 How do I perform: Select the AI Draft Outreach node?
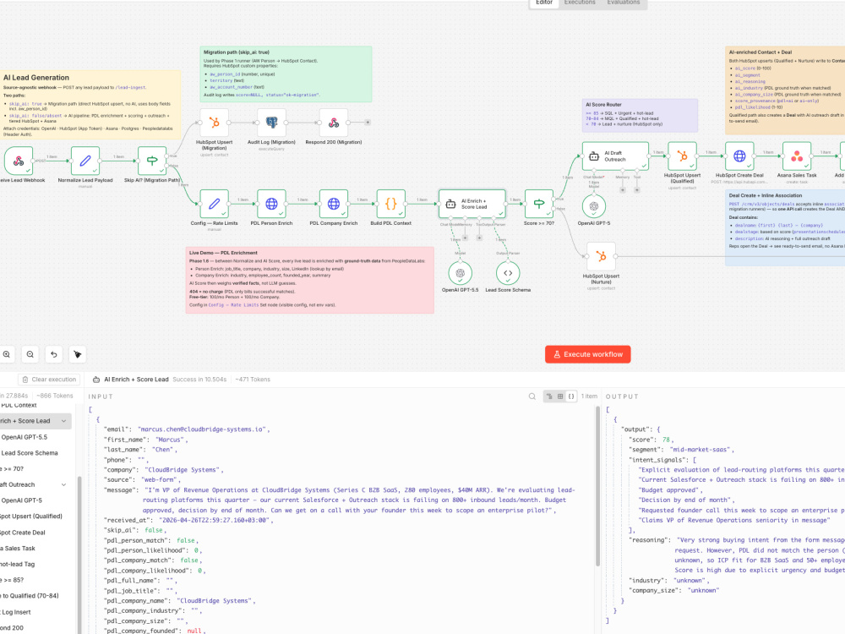click(x=615, y=156)
